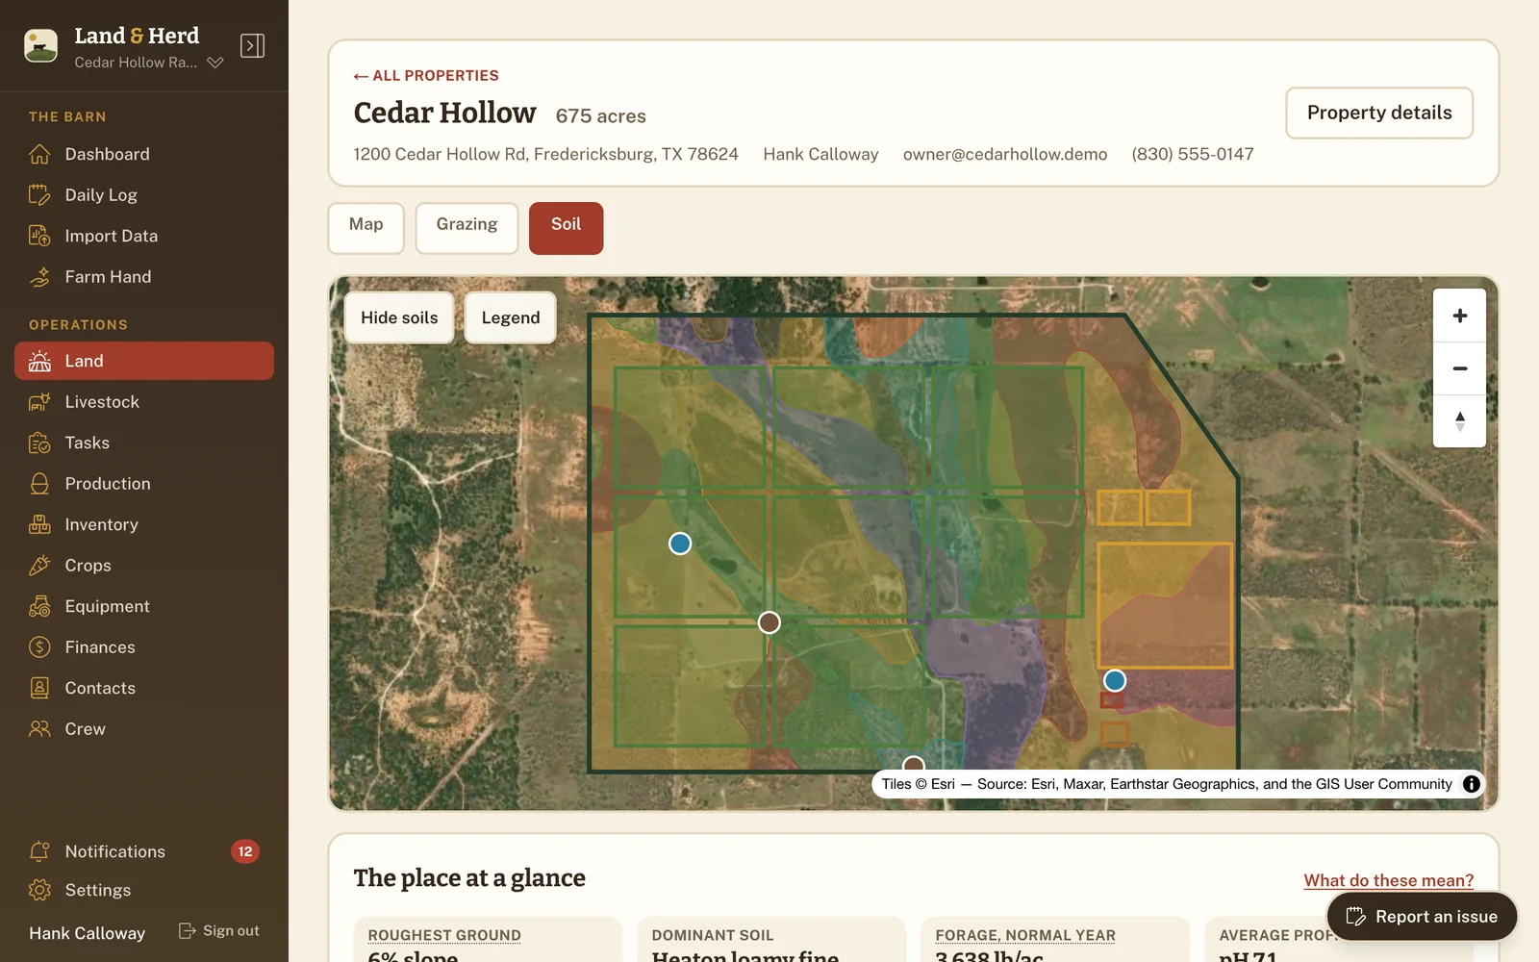The image size is (1539, 962).
Task: Open the Dashboard page
Action: pos(144,154)
